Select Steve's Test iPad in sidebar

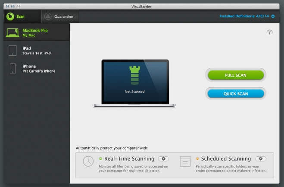(37, 51)
